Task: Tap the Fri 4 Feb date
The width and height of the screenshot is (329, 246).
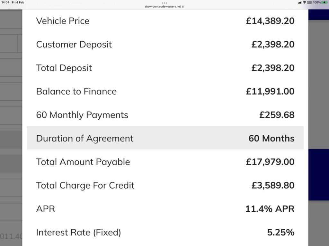Action: point(18,3)
